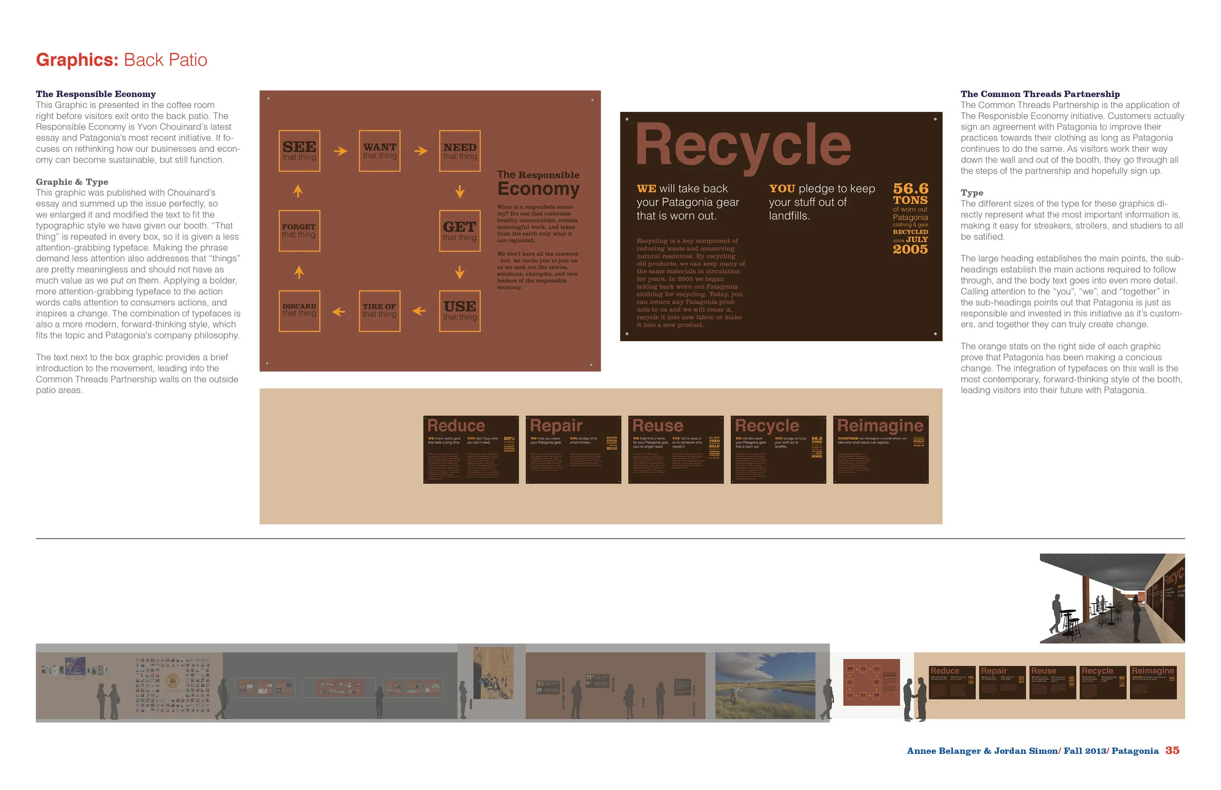Click the Reimagine panel thumbnail
This screenshot has height=790, width=1221.
(x=881, y=449)
